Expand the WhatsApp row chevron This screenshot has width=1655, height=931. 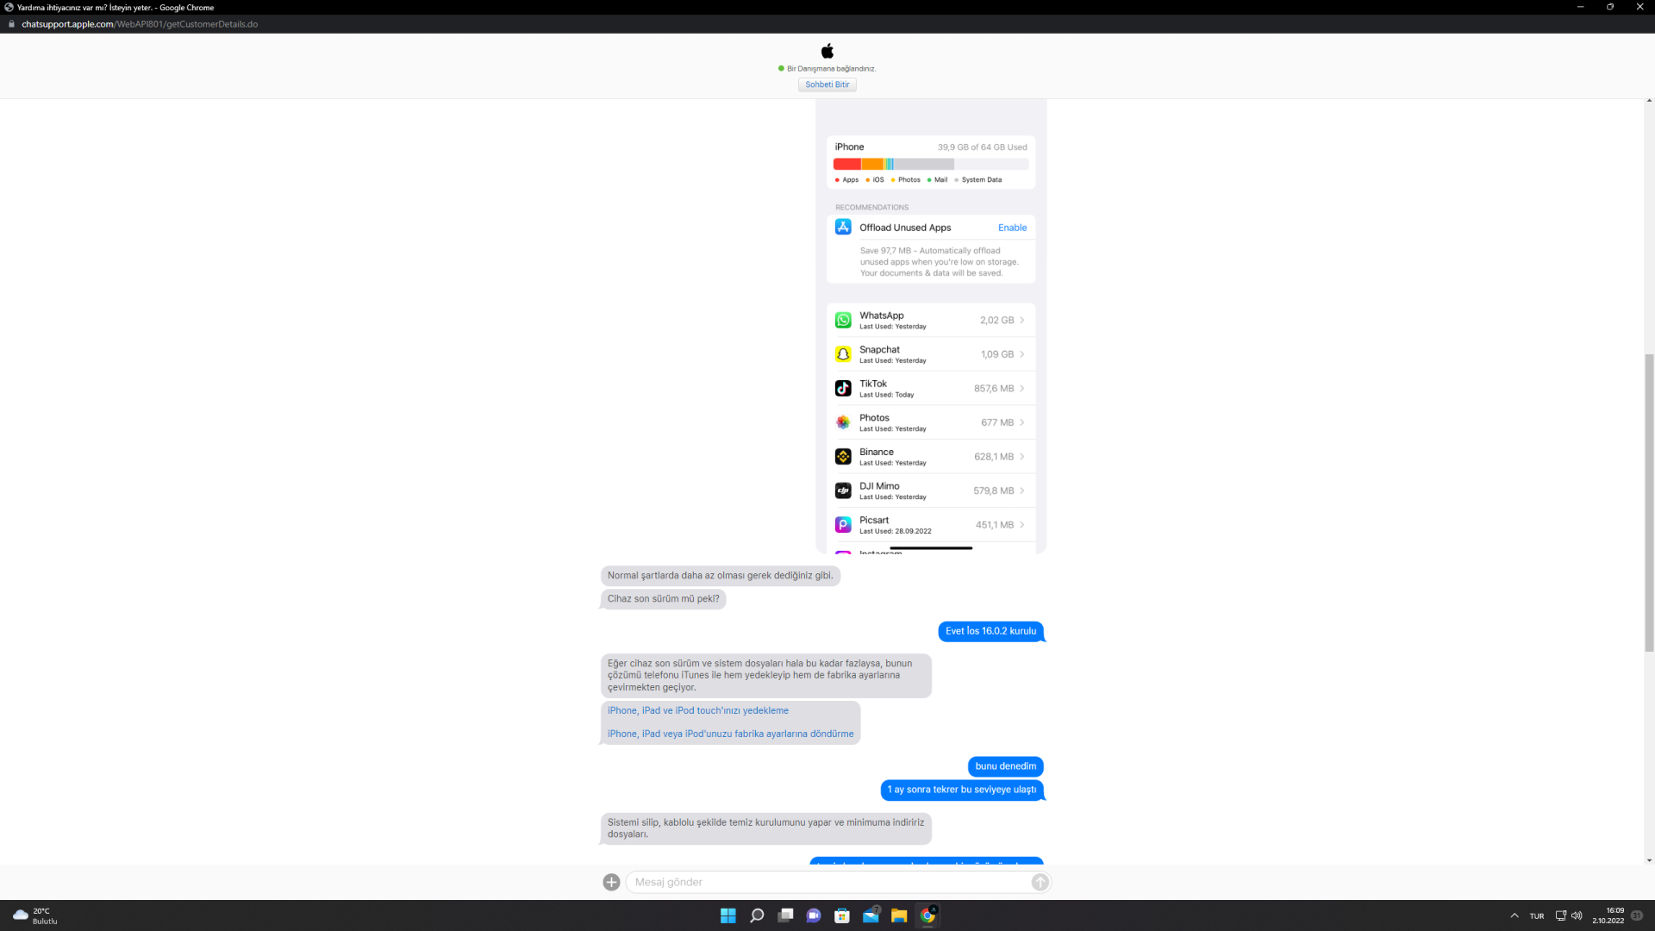(1022, 320)
